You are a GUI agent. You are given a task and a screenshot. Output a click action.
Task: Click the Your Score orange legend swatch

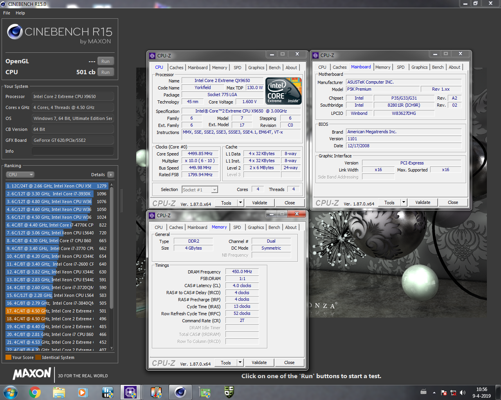pyautogui.click(x=8, y=357)
